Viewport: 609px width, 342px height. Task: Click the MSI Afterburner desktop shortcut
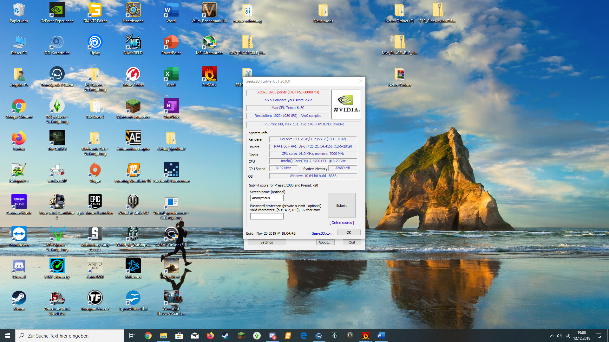pos(209,45)
